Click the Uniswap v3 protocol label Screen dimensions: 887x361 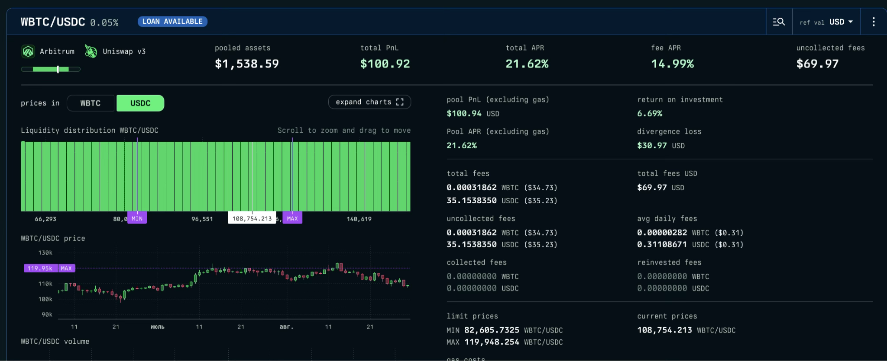tap(124, 51)
